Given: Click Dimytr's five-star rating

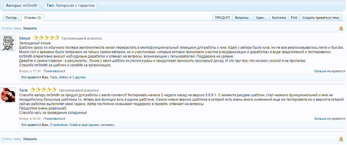Looking at the screenshot, I should [x=46, y=38].
